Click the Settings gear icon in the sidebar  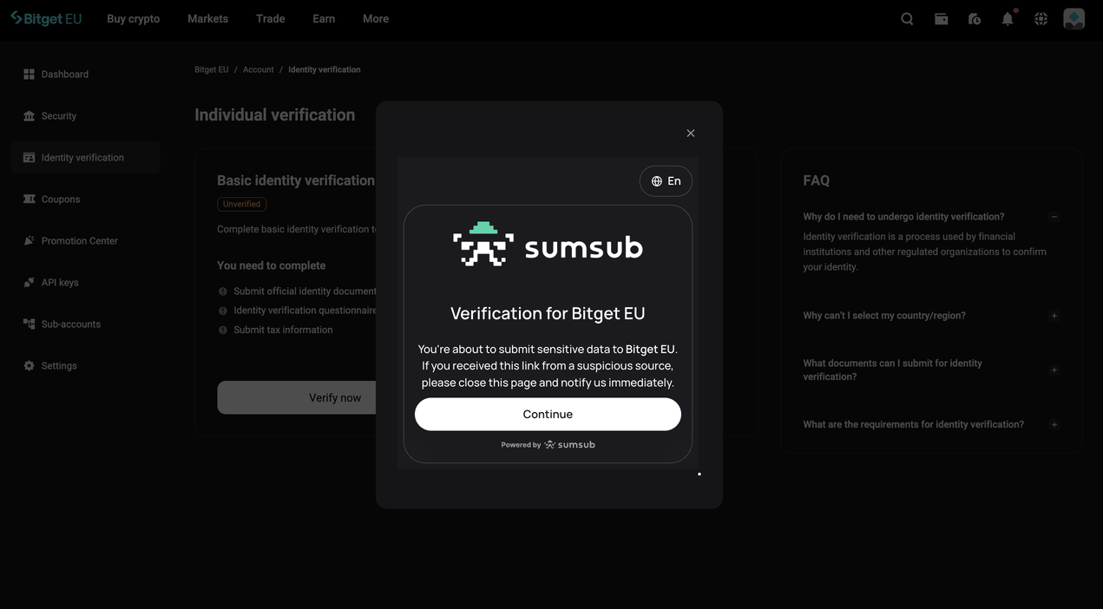(x=29, y=366)
